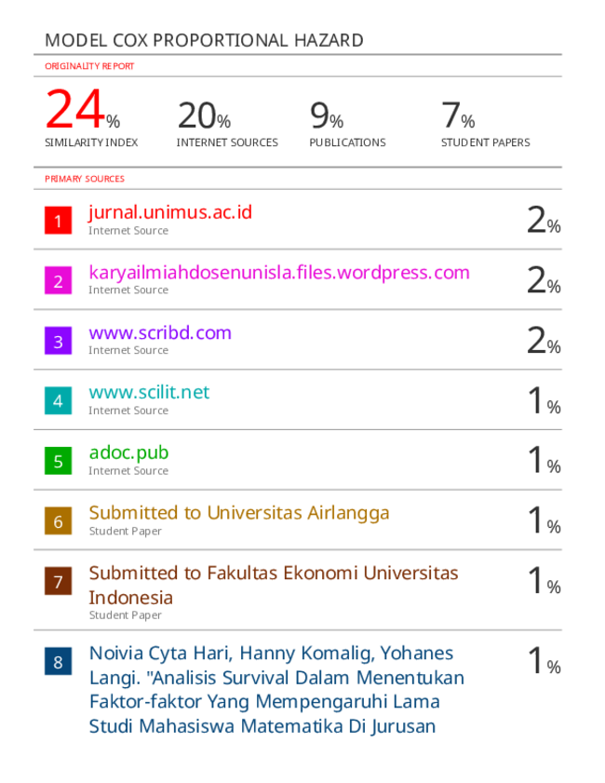Open Fakultas Ekonomi Universitas Indonesia source
This screenshot has height=783, width=605.
[x=274, y=586]
